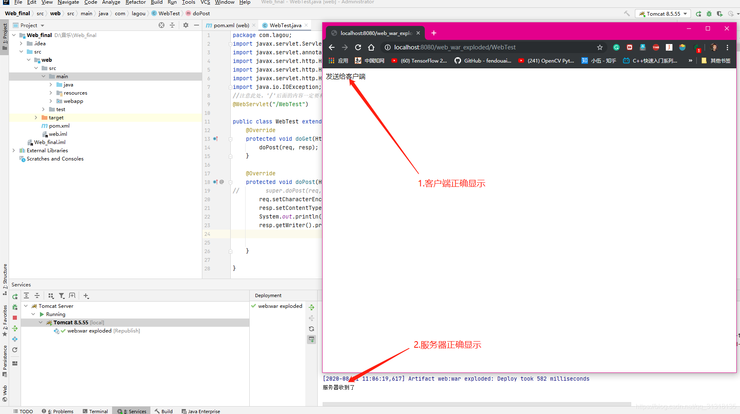Open the TODO tool window

(23, 410)
